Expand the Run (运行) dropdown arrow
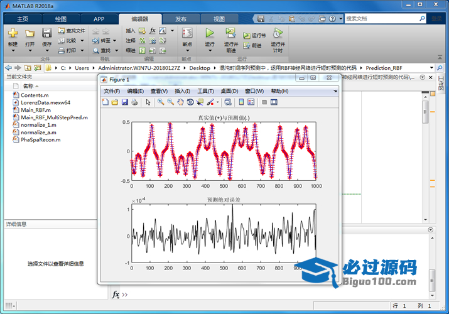Image resolution: width=449 pixels, height=314 pixels. pos(210,51)
